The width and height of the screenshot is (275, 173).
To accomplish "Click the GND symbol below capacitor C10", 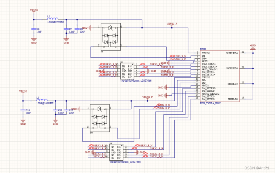I will tap(23, 122).
